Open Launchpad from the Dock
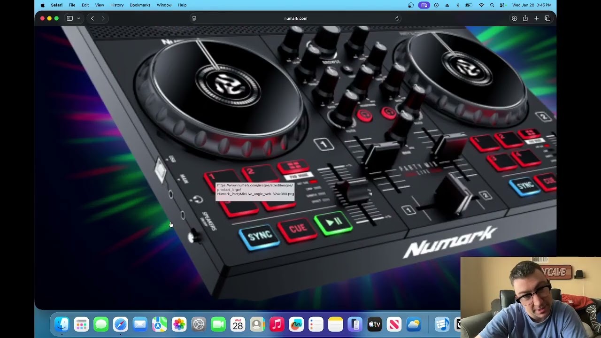The width and height of the screenshot is (601, 338). pos(81,324)
